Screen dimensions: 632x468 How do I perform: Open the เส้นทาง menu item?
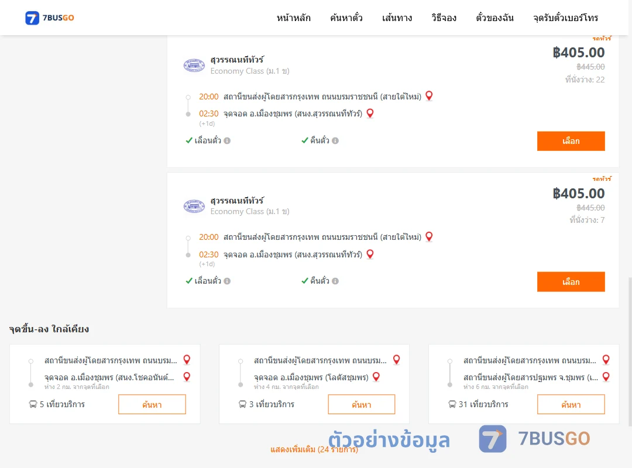coord(397,18)
